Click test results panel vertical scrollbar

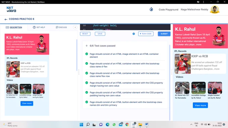(170, 83)
